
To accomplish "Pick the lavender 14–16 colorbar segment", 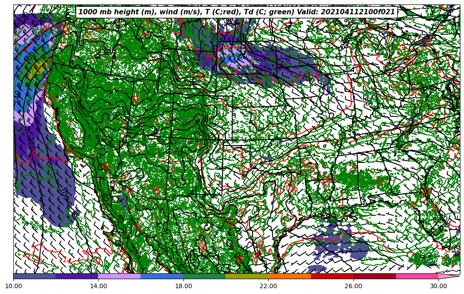I will (119, 277).
